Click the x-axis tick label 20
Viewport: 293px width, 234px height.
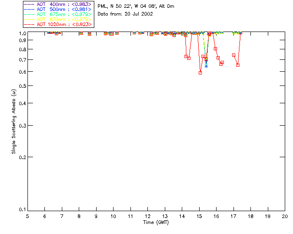(x=285, y=216)
